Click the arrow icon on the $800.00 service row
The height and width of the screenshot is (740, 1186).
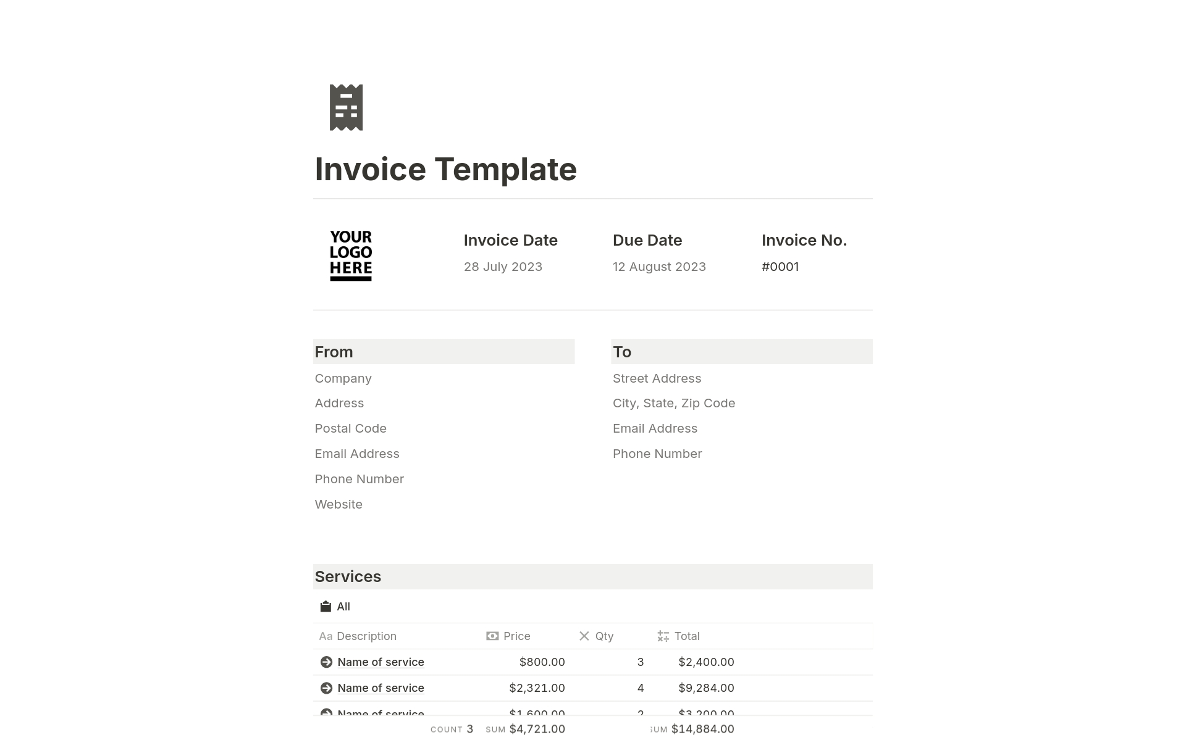point(326,662)
